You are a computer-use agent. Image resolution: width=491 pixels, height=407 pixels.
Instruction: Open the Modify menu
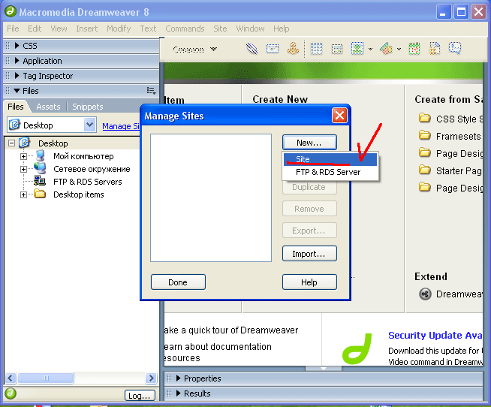click(x=119, y=29)
